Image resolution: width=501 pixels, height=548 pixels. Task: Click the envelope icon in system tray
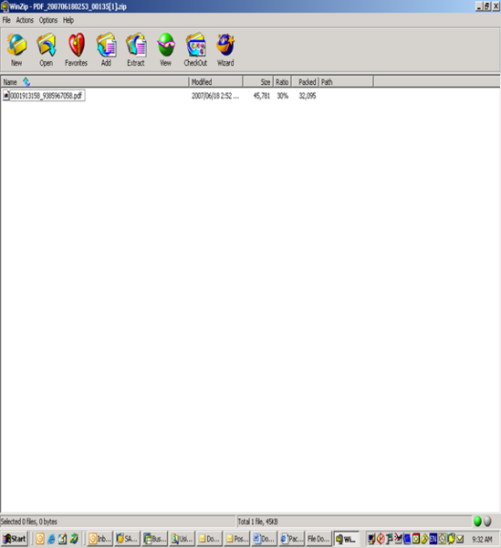(460, 539)
